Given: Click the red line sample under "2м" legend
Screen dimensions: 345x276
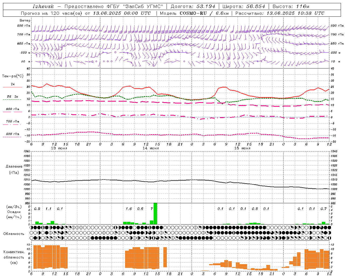Looking at the screenshot, I should pos(12,87).
